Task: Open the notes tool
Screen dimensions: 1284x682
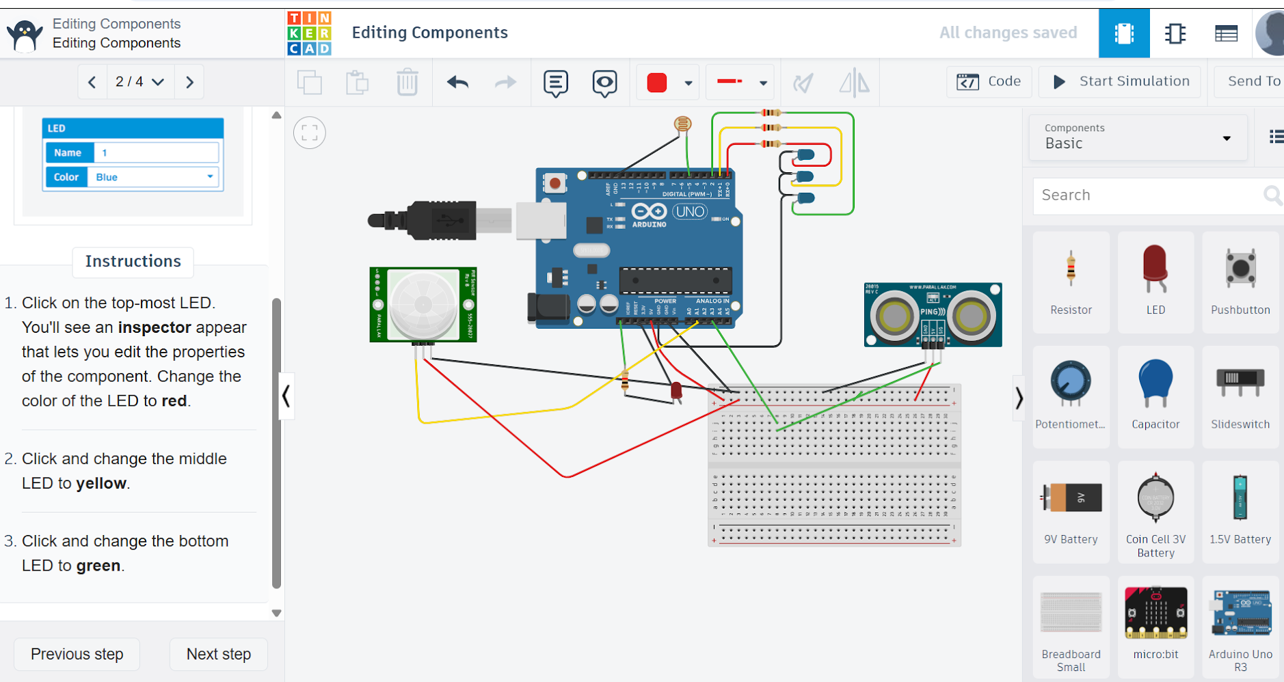Action: (x=556, y=83)
